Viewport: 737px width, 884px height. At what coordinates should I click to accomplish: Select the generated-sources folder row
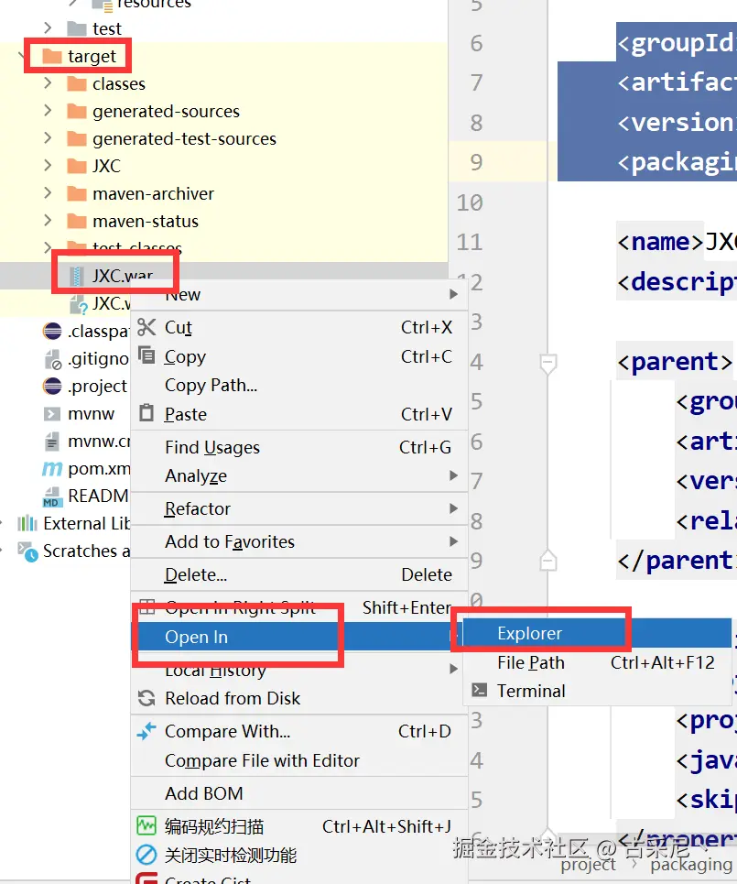223,111
